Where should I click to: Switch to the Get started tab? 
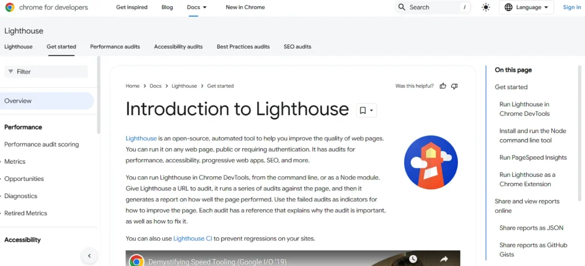coord(61,47)
